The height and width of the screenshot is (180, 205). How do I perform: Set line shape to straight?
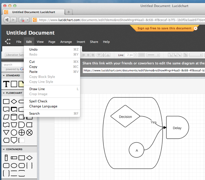tap(179, 55)
